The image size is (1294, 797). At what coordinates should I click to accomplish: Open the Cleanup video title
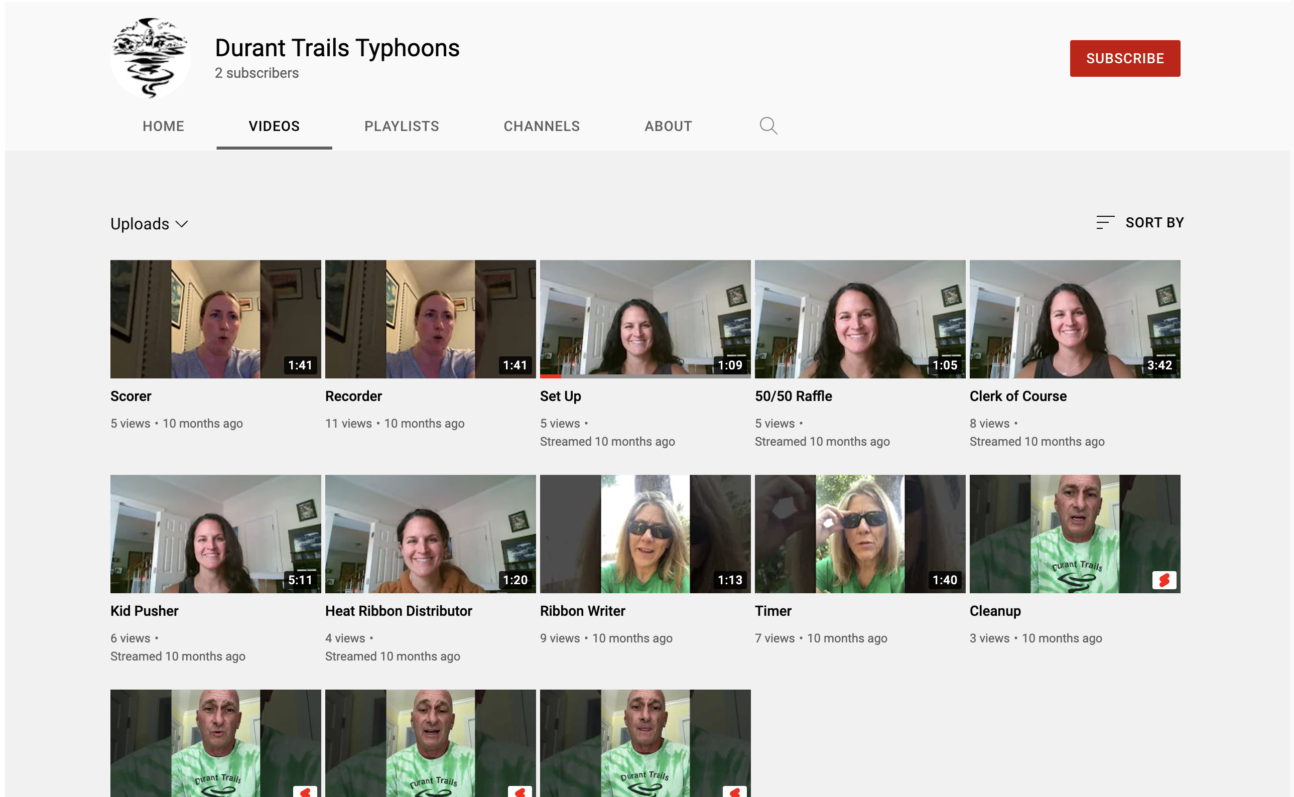click(x=995, y=611)
